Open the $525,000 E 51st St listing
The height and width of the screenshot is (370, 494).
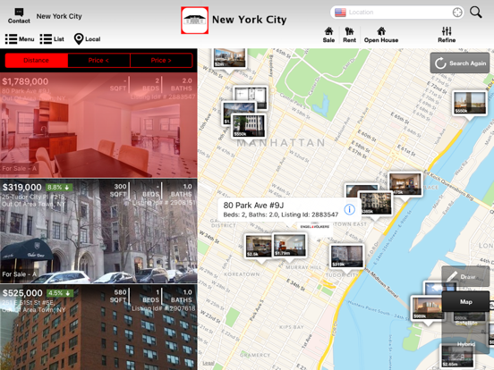coord(98,327)
